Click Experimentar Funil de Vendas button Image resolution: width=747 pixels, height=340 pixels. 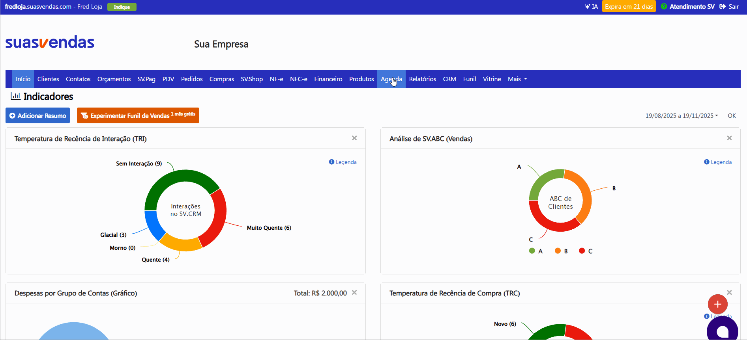pos(138,115)
